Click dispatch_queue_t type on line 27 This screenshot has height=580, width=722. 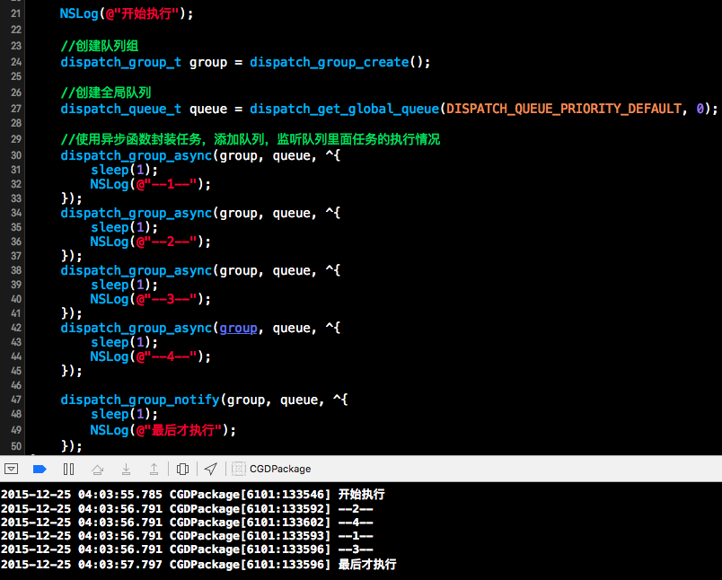(121, 109)
